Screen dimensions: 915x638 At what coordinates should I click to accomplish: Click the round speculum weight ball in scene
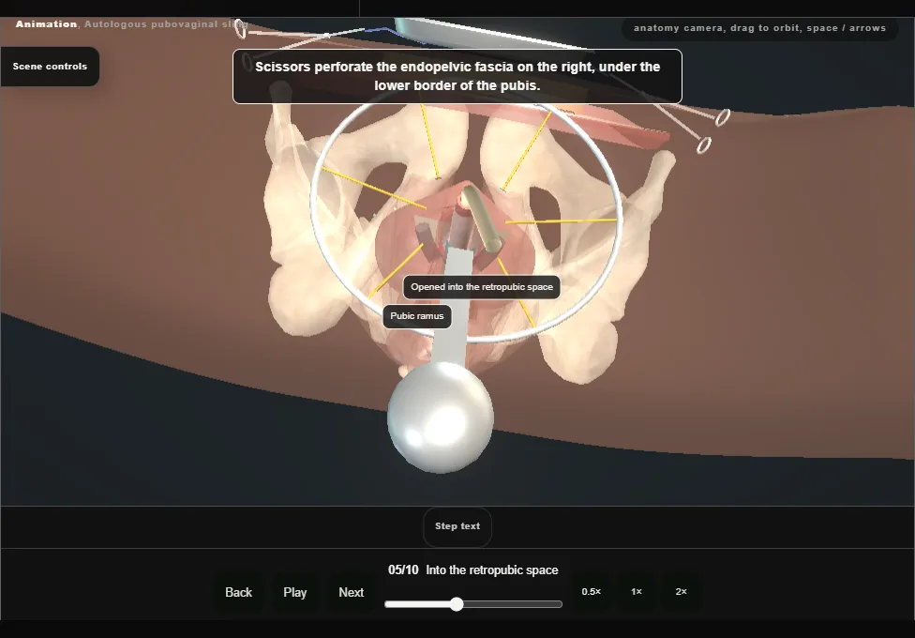coord(441,417)
